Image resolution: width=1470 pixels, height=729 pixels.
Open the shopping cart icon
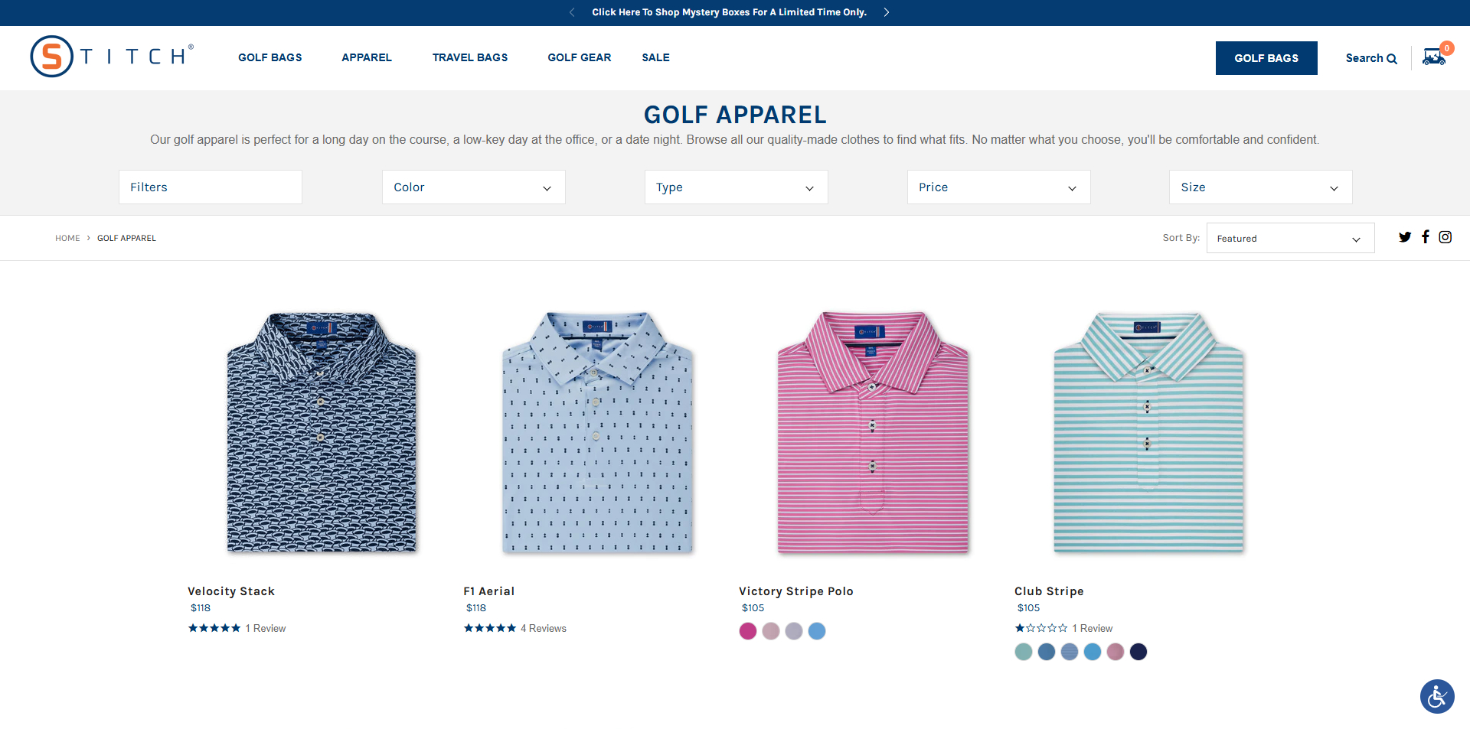point(1432,57)
